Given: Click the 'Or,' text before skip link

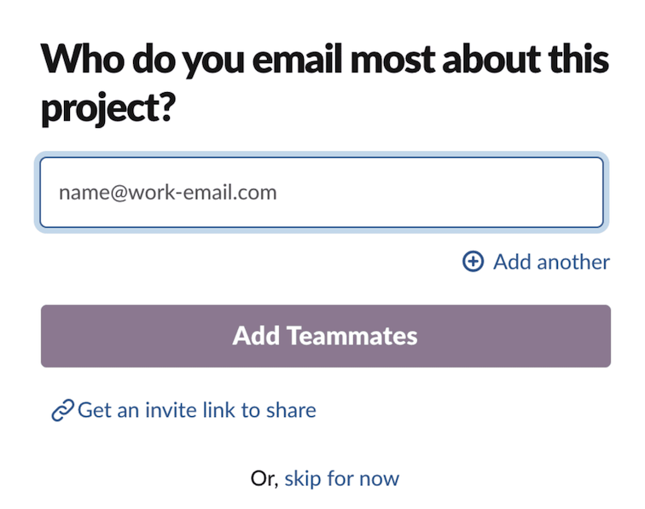Looking at the screenshot, I should [x=264, y=479].
